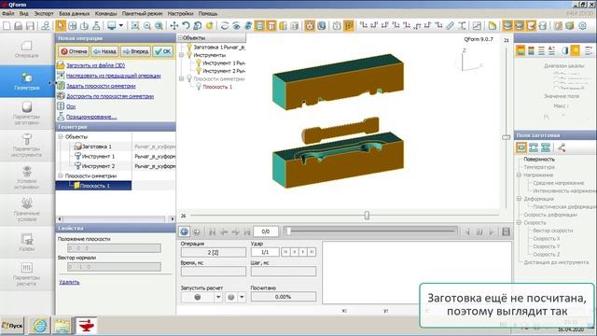597x336 pixels.
Task: Click the curved rotate arrow tool
Action: point(186,26)
